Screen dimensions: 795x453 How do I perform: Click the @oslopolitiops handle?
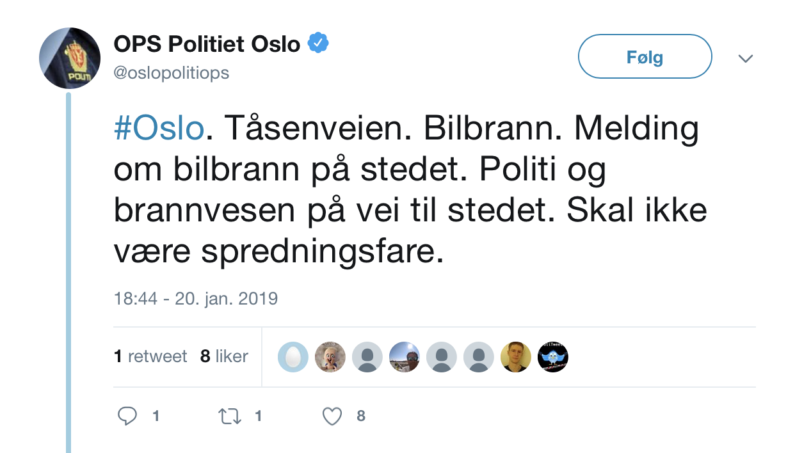pos(171,73)
